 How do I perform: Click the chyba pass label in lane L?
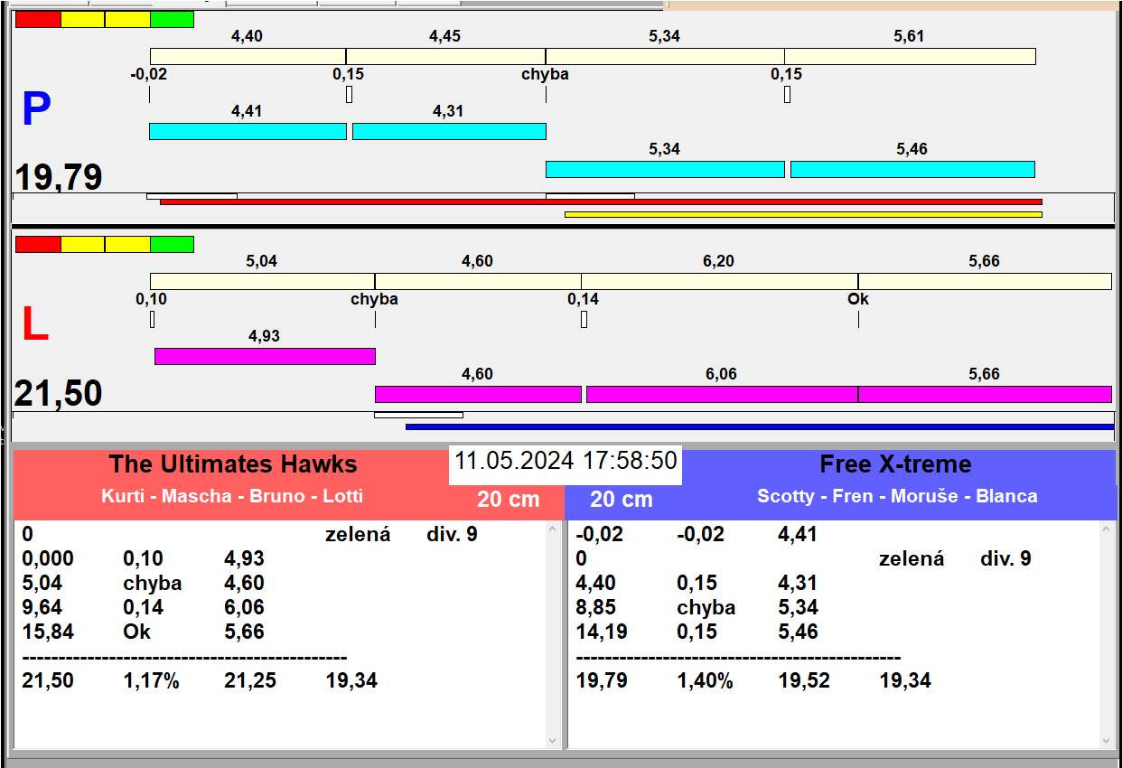click(374, 298)
